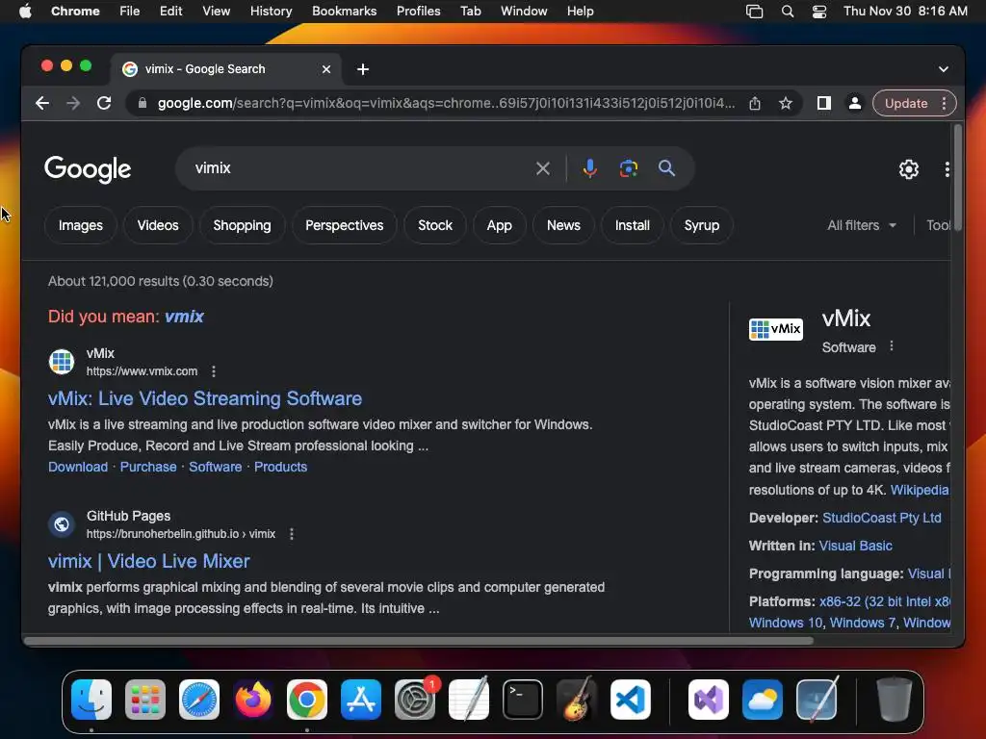Open more options for GitHub Pages result
Screen dimensions: 986x739
[x=291, y=534]
